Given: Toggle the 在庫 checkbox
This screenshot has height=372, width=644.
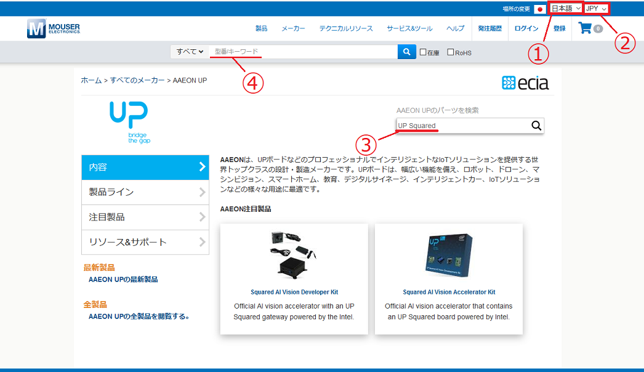Looking at the screenshot, I should (x=422, y=52).
